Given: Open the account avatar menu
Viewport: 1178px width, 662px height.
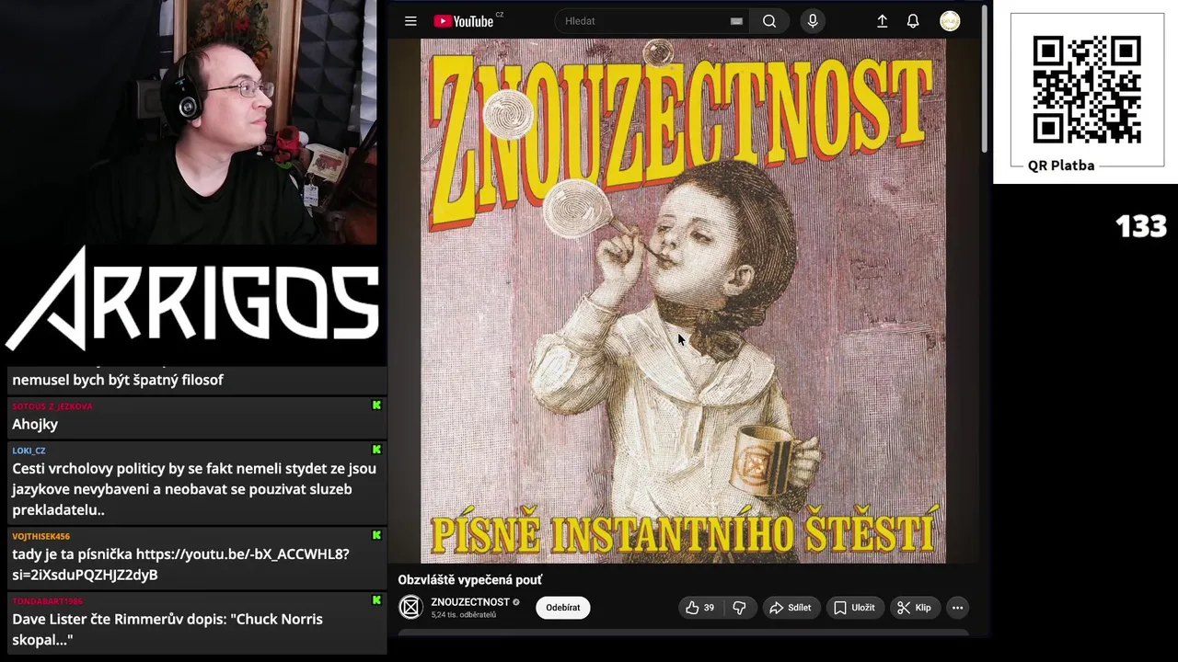Looking at the screenshot, I should (x=950, y=21).
